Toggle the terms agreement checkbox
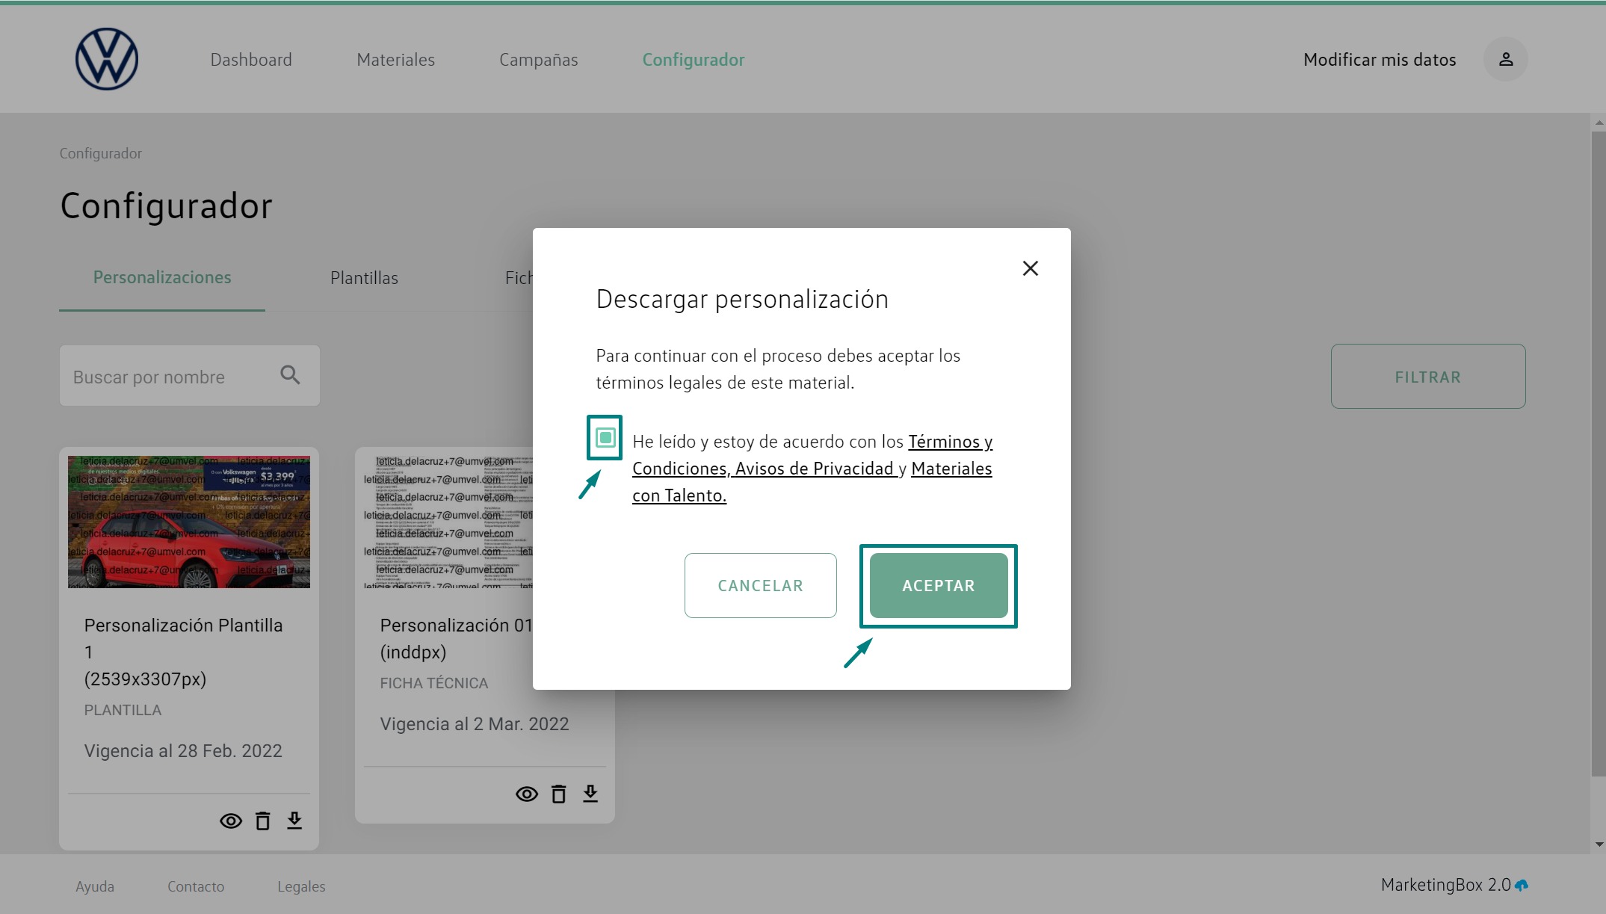This screenshot has height=914, width=1606. (x=605, y=437)
